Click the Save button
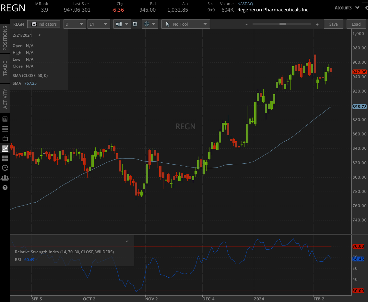 (x=333, y=24)
